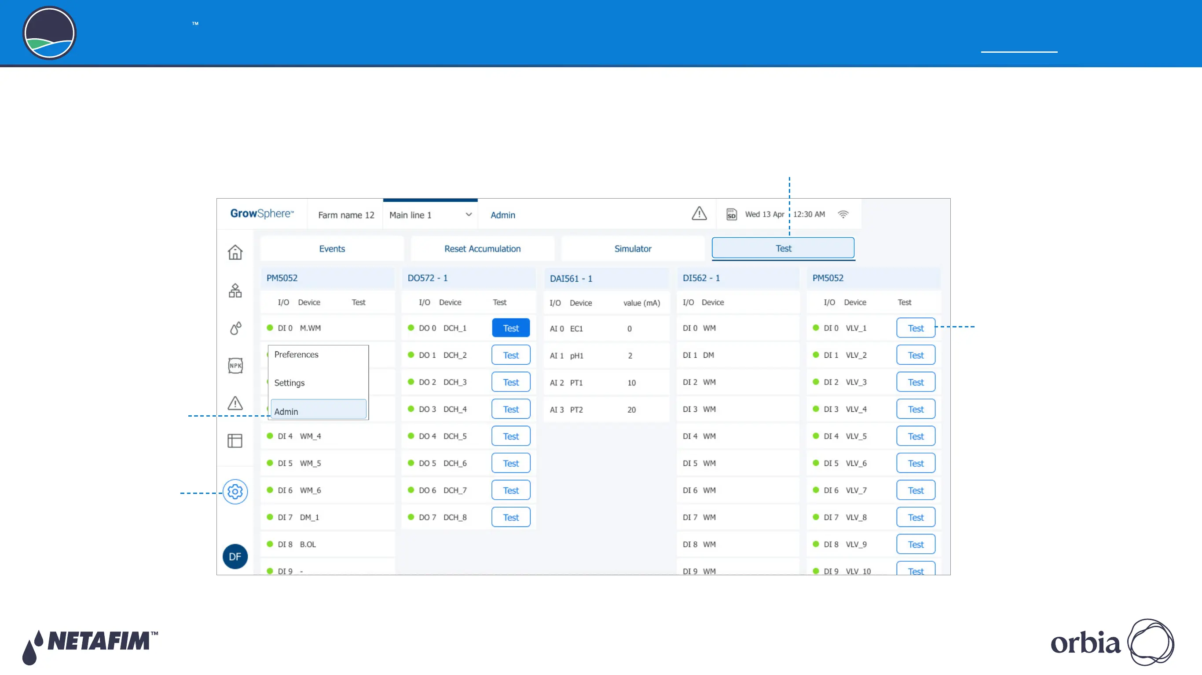
Task: Click Test for DO 7 DCH_8
Action: coord(511,517)
